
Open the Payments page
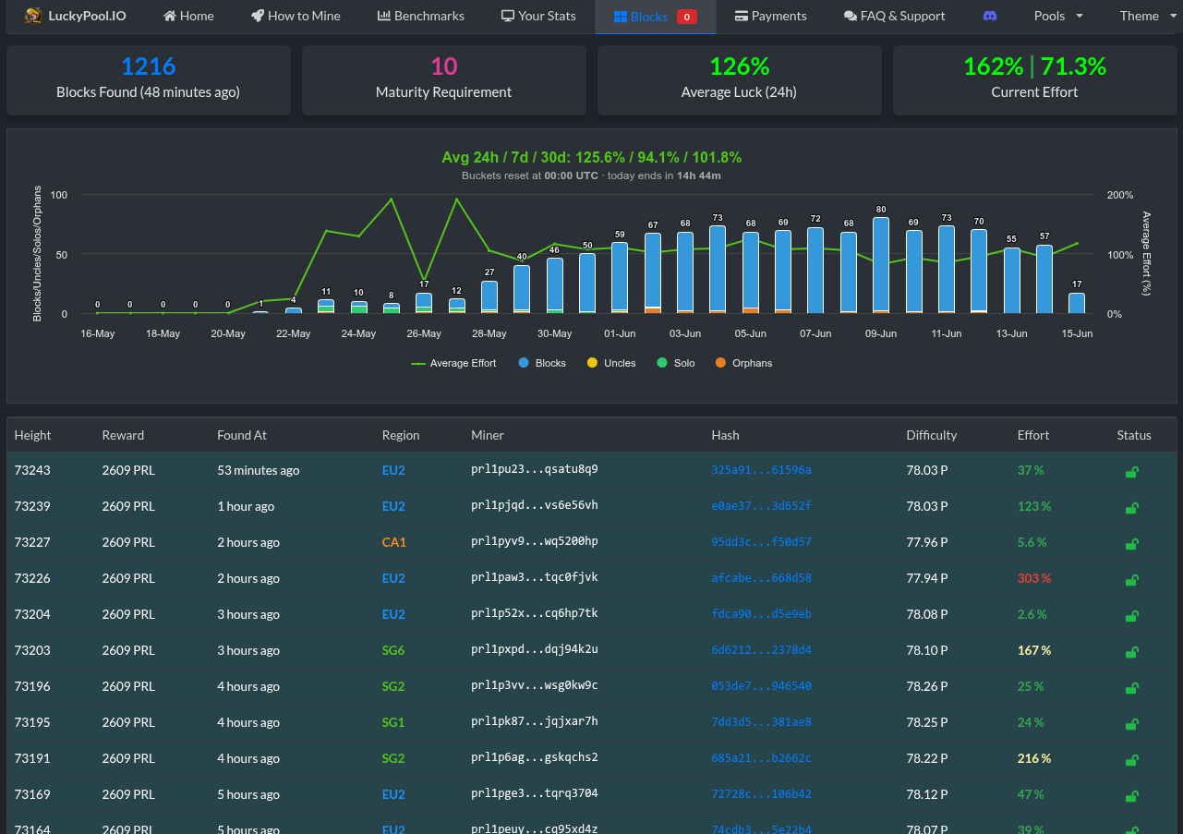click(x=770, y=16)
